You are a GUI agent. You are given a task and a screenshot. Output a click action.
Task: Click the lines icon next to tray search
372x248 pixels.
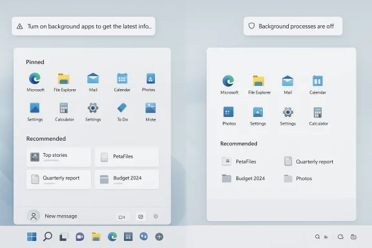coord(326,237)
